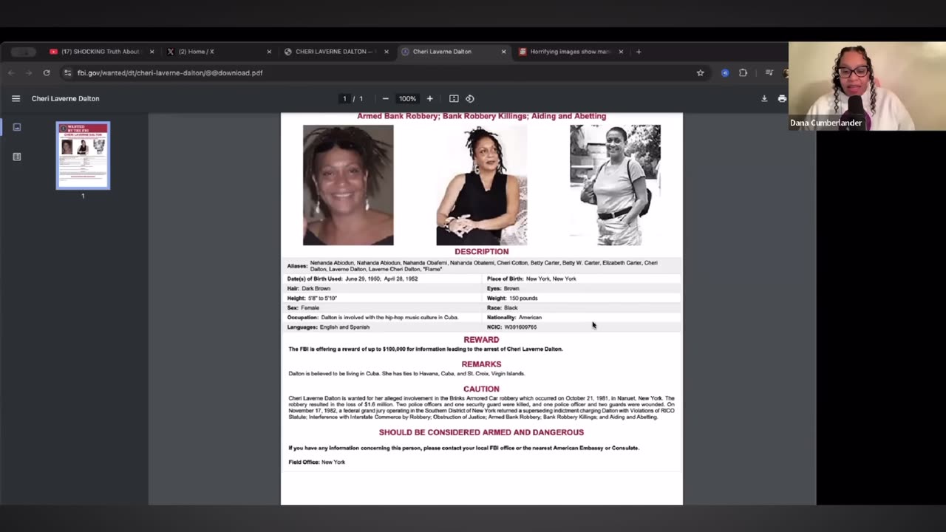Click the 'Height: 5'8" to 5'10"' entry
The image size is (946, 532).
(312, 298)
